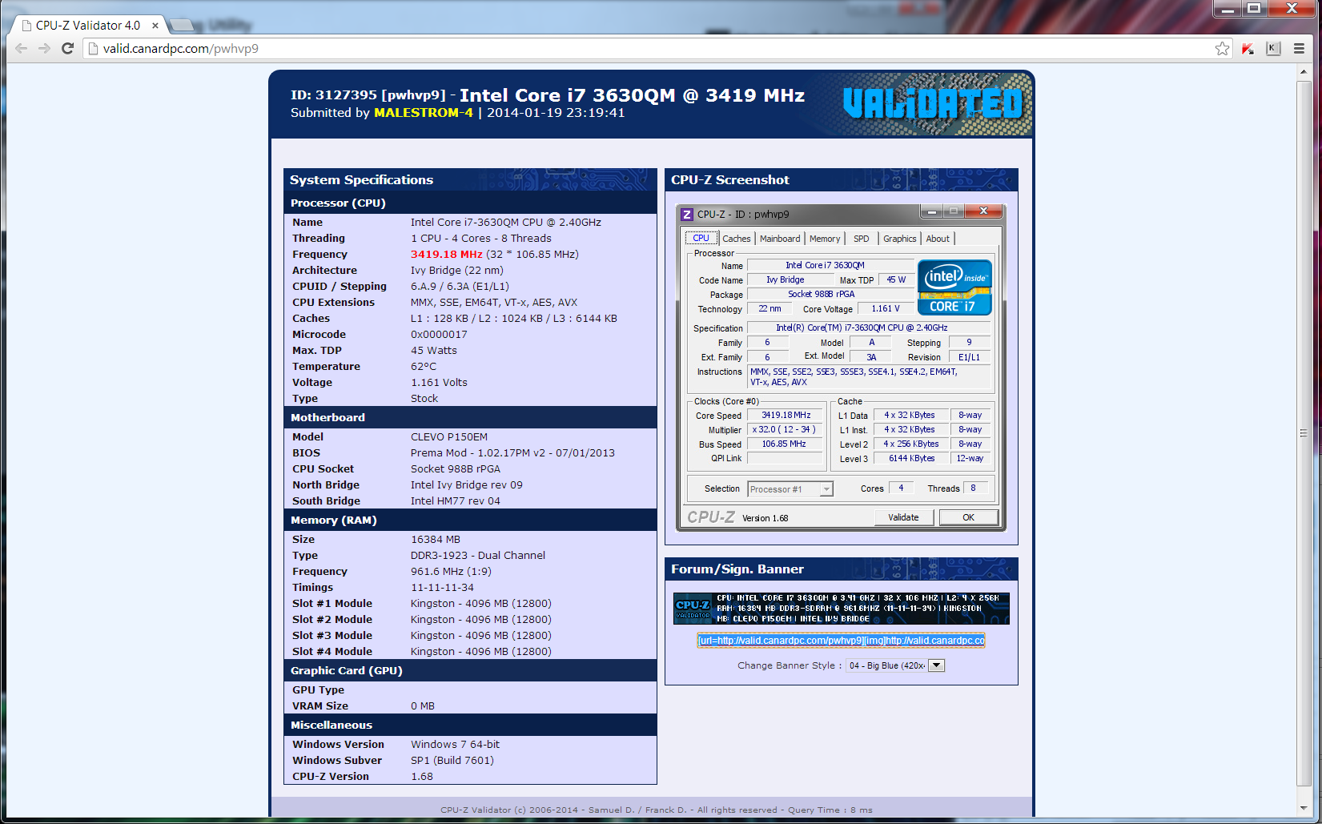Open the SPD tab
This screenshot has height=824, width=1322.
click(x=862, y=239)
